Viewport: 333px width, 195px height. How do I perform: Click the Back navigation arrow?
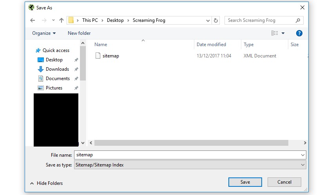(33, 20)
